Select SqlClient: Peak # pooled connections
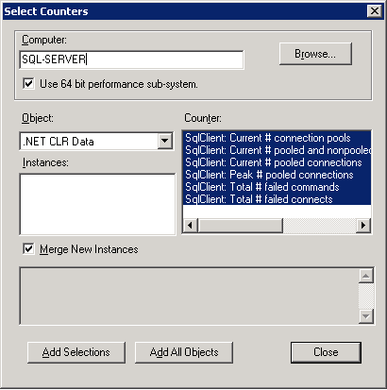387x390 pixels. pos(277,175)
